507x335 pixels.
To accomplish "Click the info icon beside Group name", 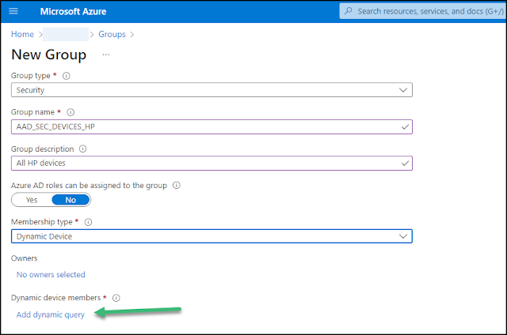I will click(x=71, y=112).
